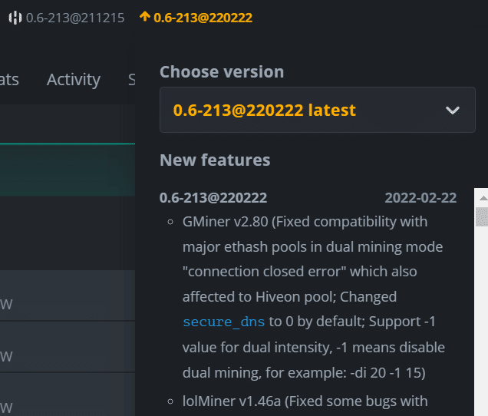Click the changelog scrollbar thumb

[482, 216]
